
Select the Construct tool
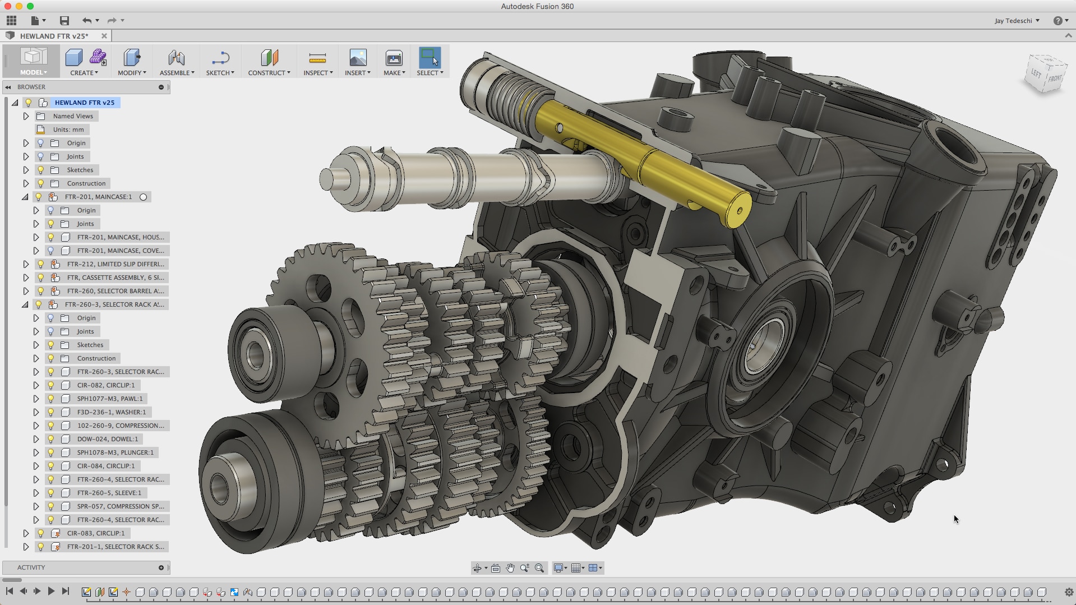(269, 62)
